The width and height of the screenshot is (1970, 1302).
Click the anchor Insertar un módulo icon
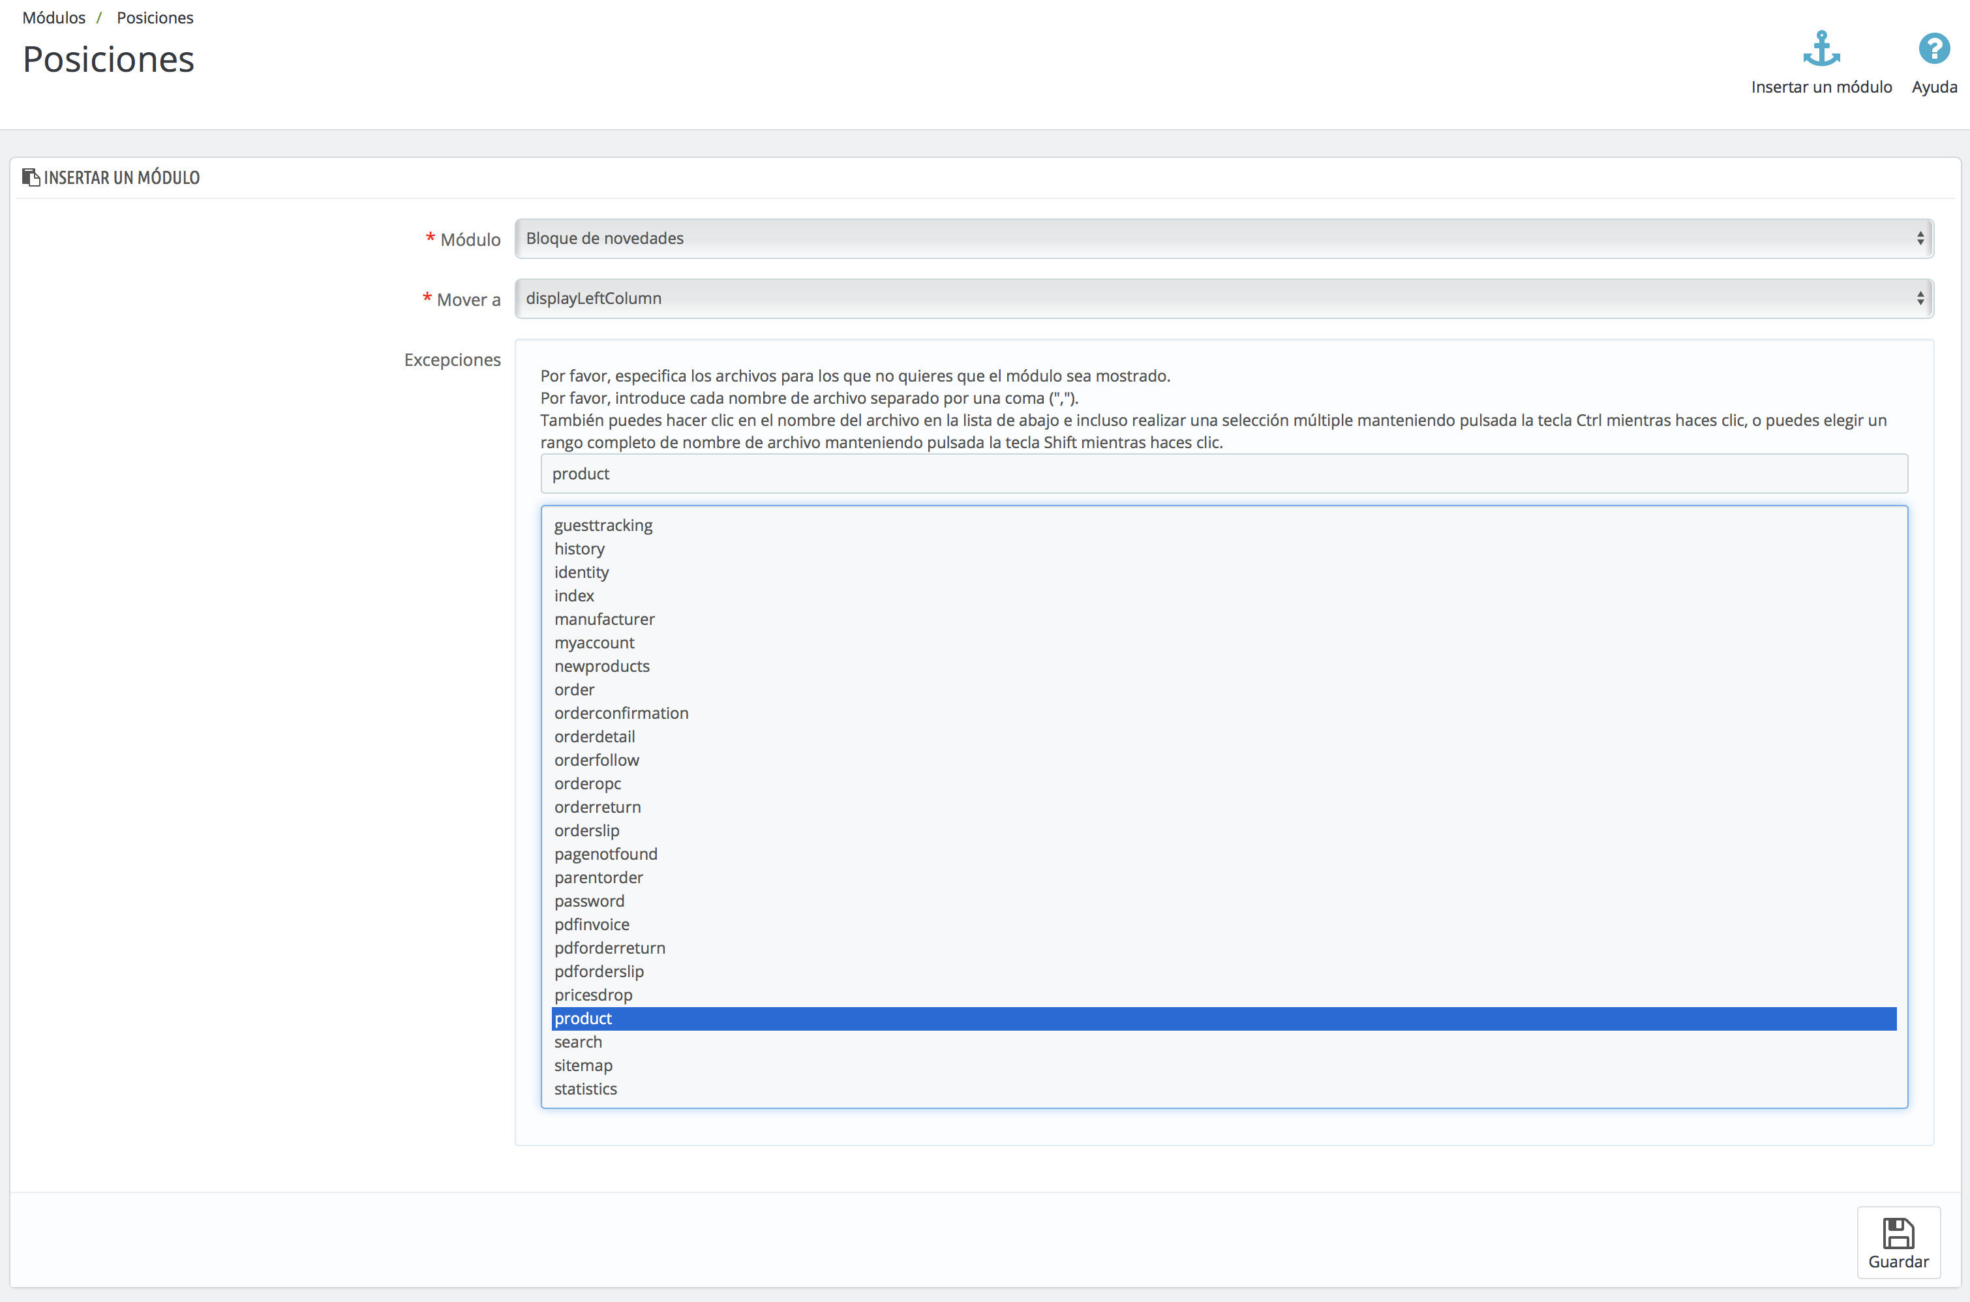click(1821, 49)
